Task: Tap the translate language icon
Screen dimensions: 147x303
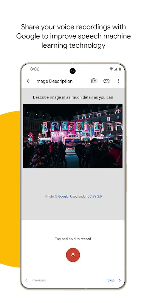Action: click(x=106, y=81)
